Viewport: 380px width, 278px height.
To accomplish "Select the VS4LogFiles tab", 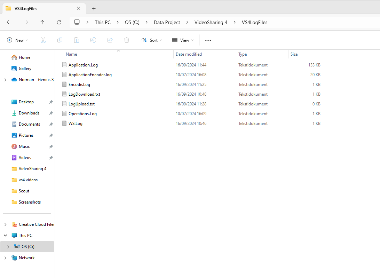I will (44, 8).
